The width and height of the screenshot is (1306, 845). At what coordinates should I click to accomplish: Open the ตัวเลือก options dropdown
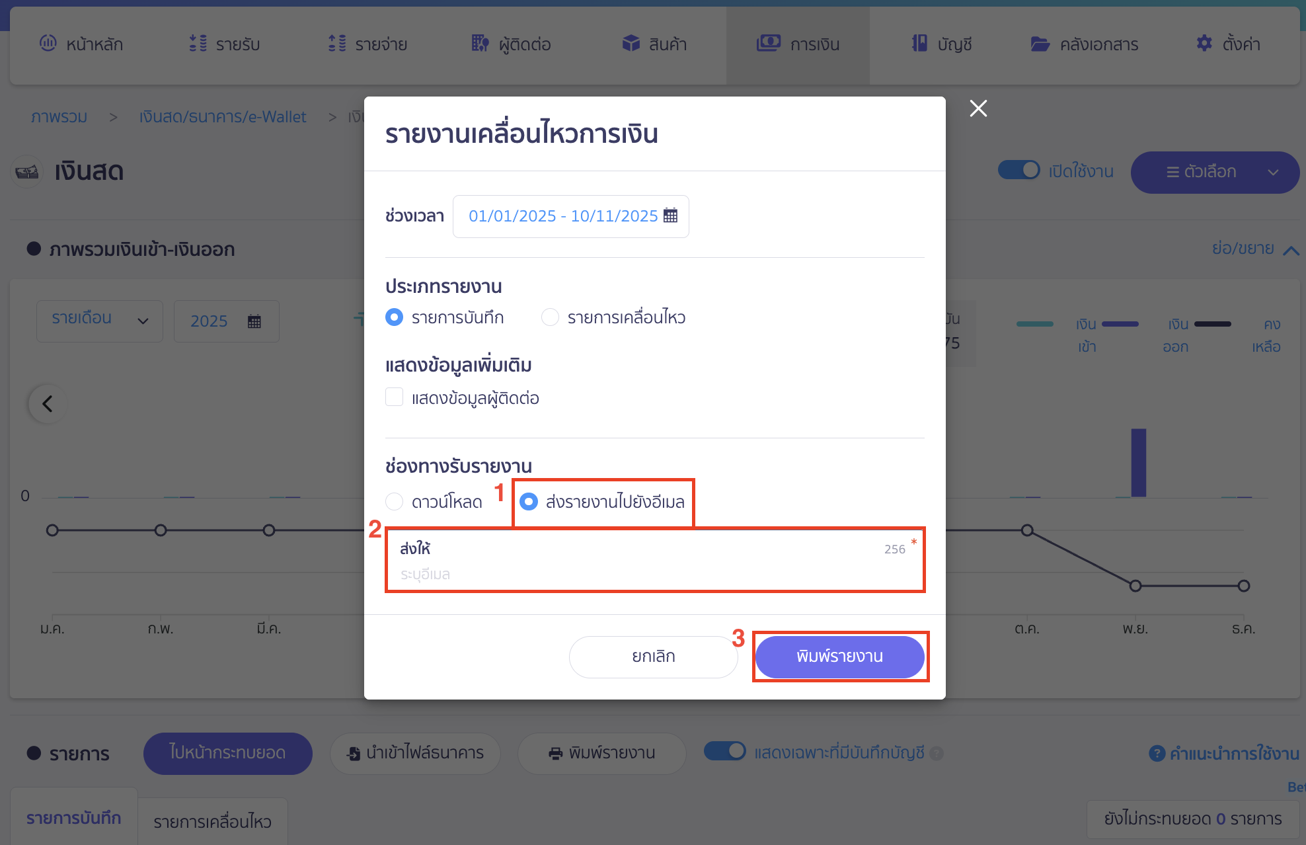(1215, 172)
